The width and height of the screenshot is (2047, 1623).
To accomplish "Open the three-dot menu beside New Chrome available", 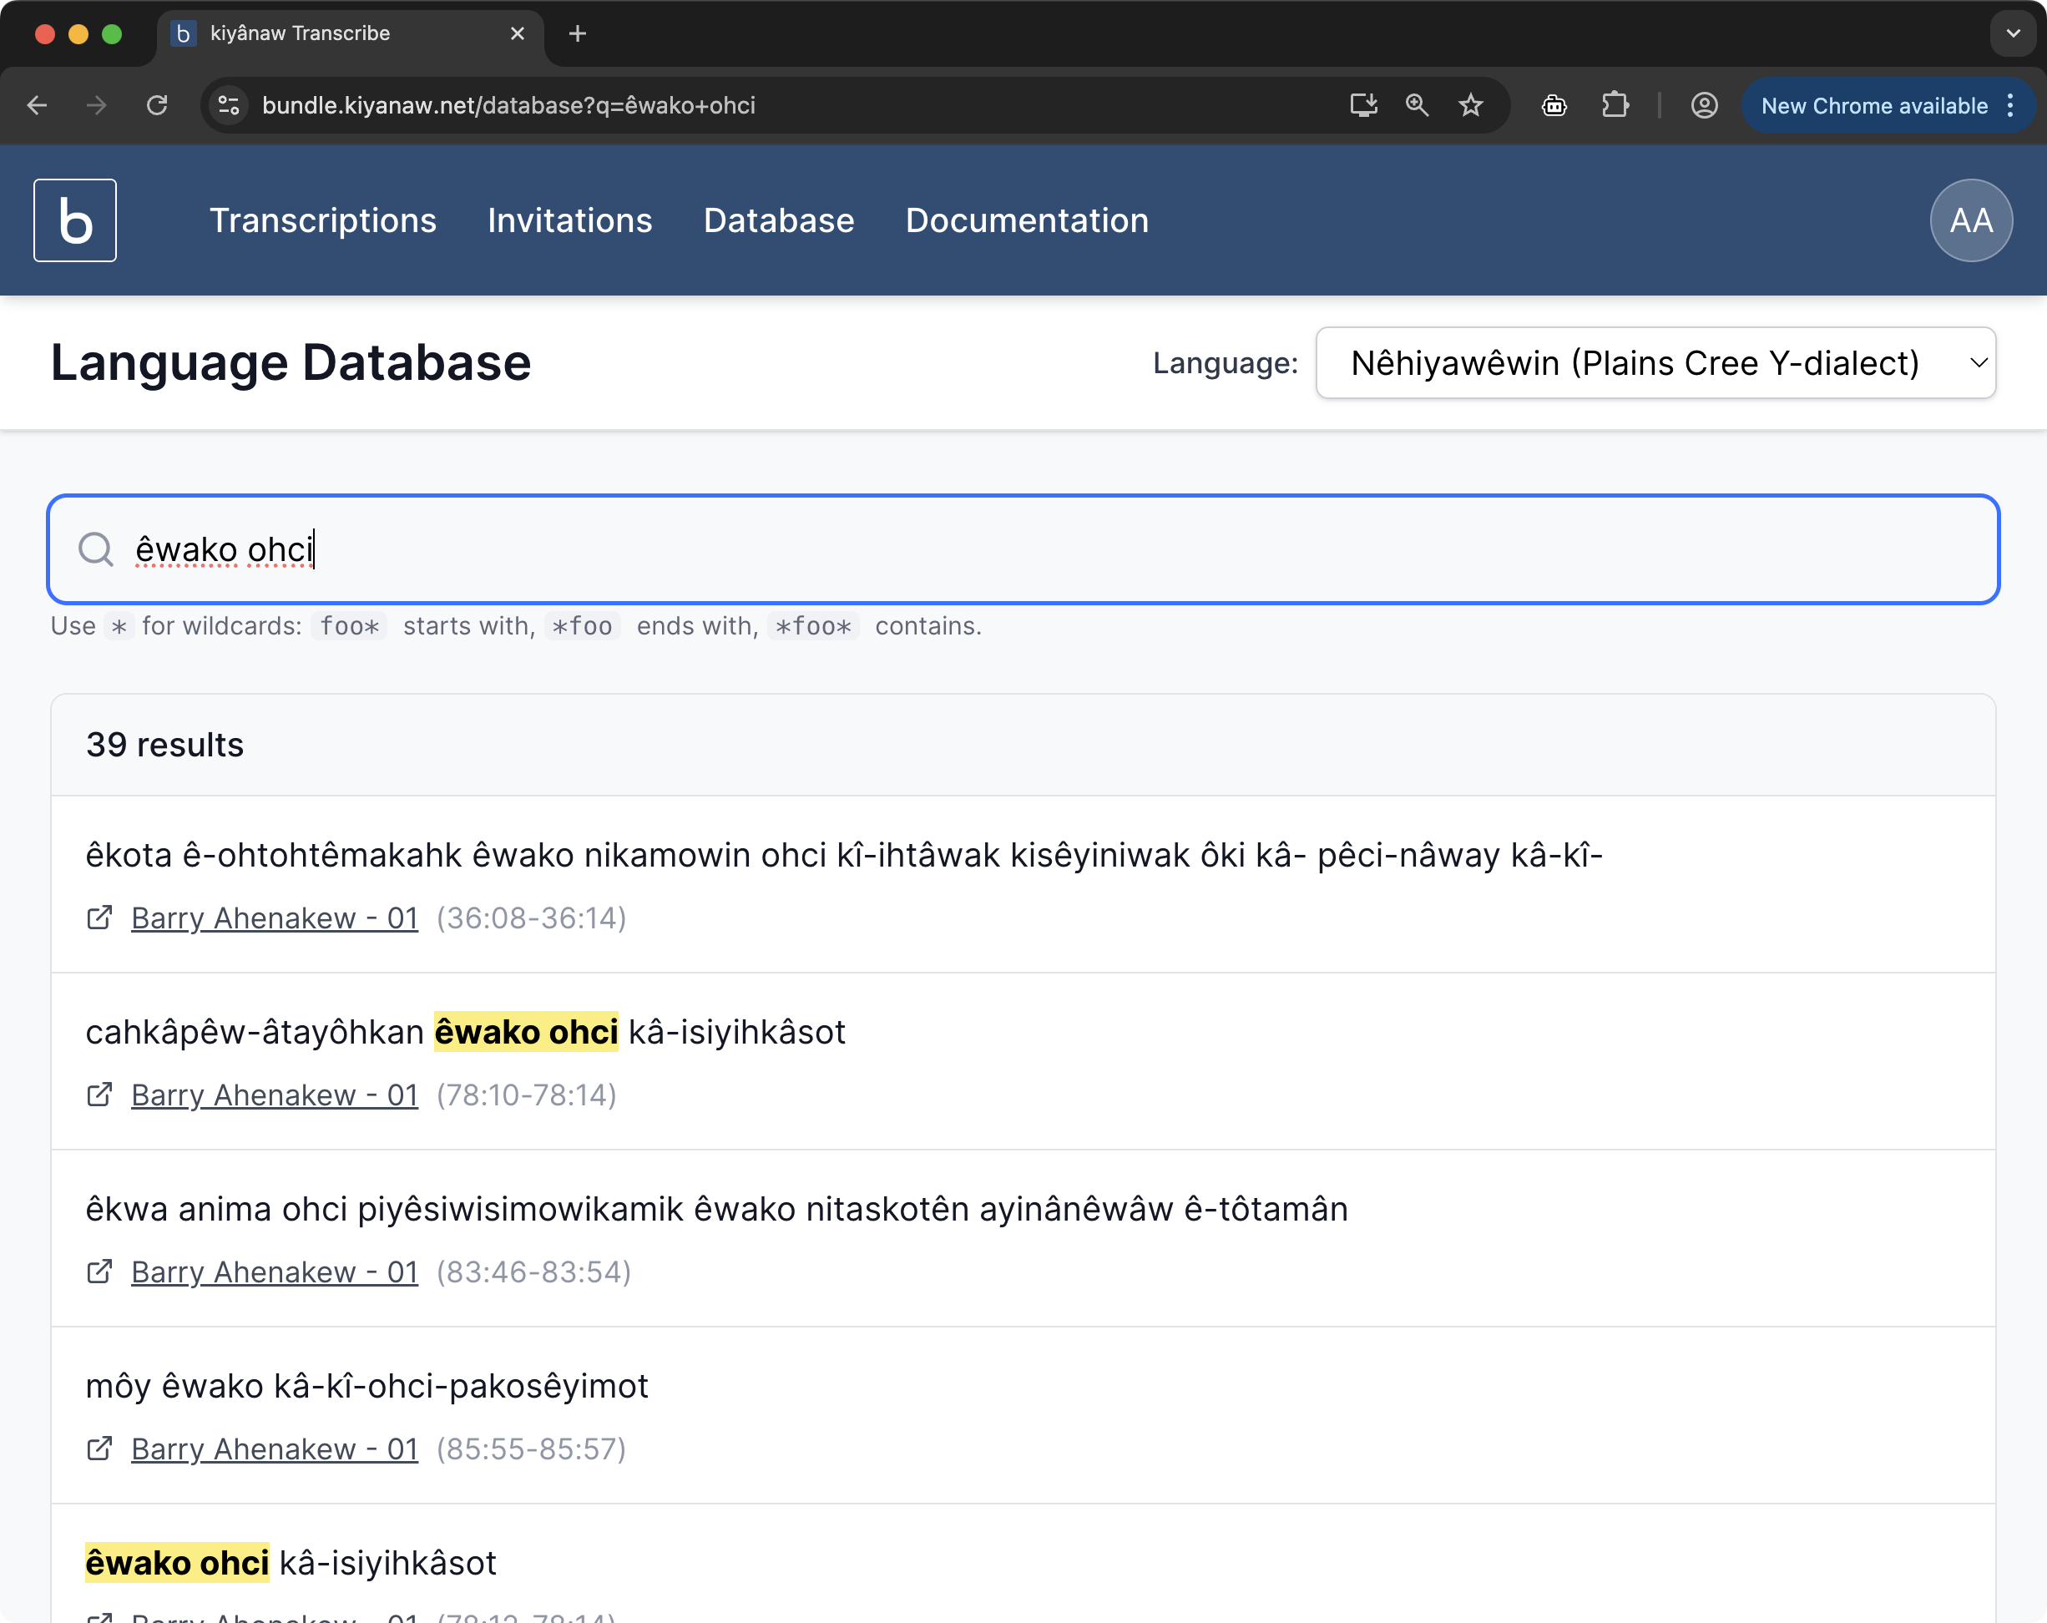I will coord(2010,105).
